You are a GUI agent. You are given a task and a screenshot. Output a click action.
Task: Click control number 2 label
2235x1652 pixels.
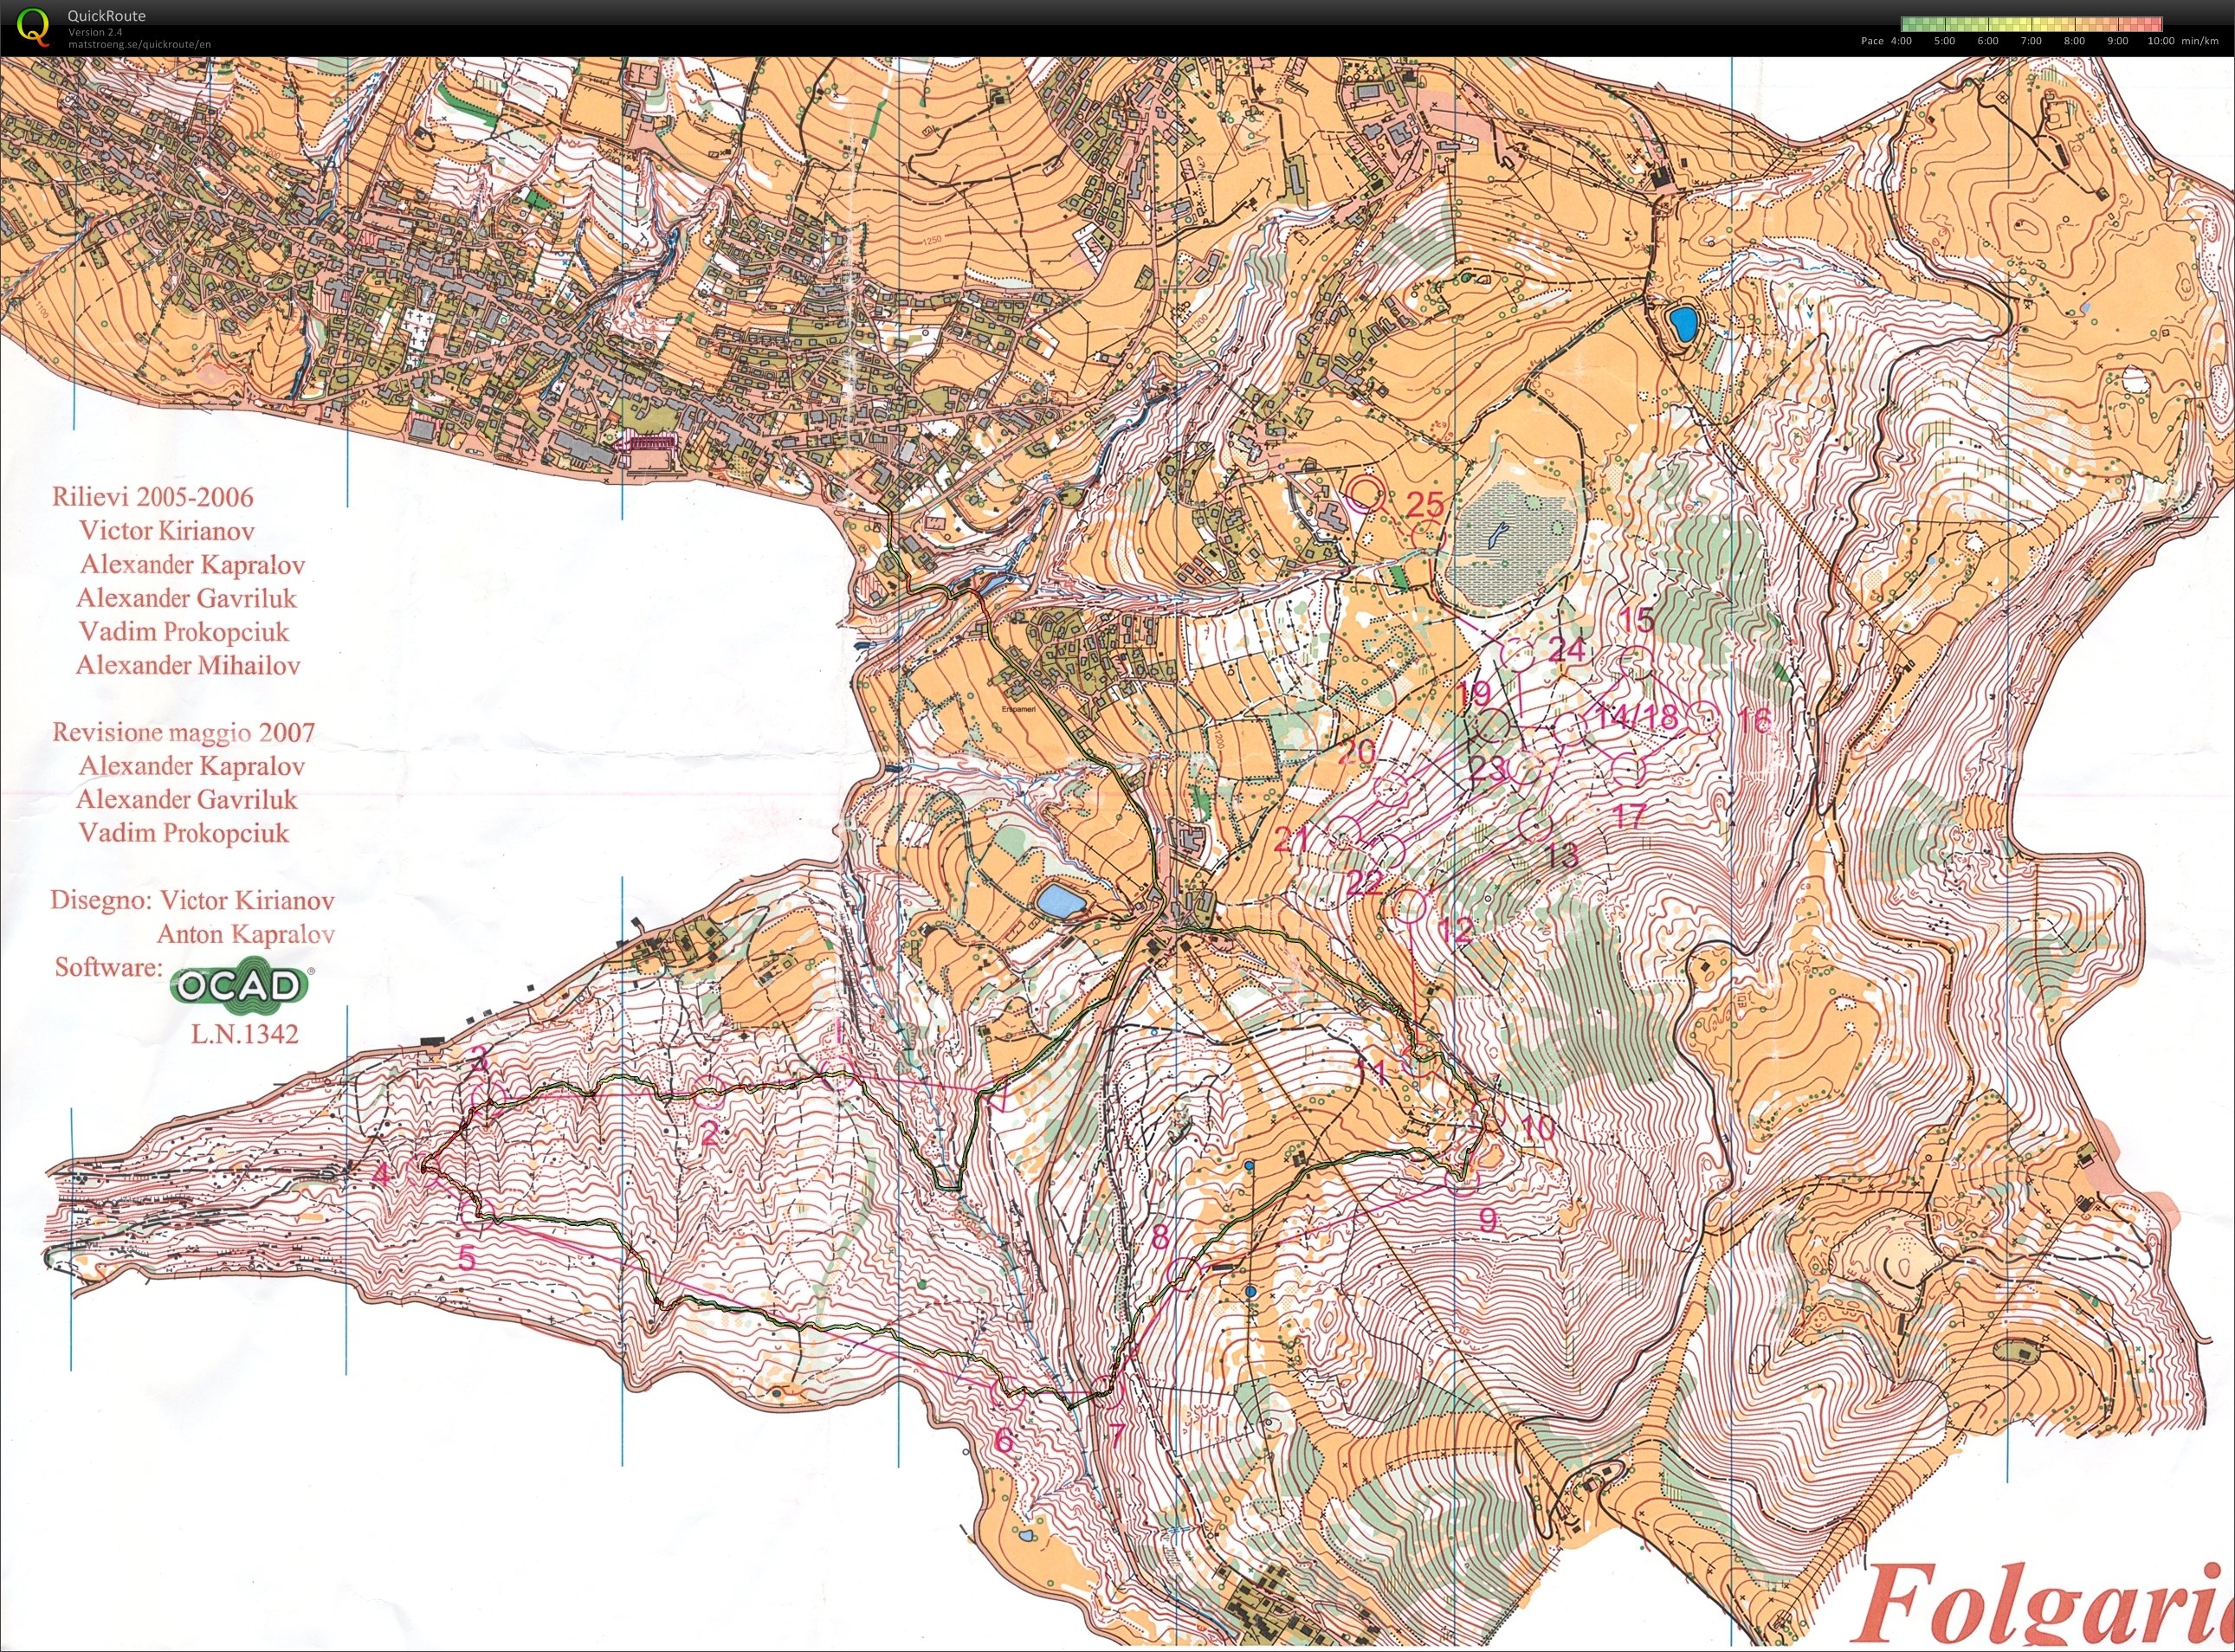710,1133
